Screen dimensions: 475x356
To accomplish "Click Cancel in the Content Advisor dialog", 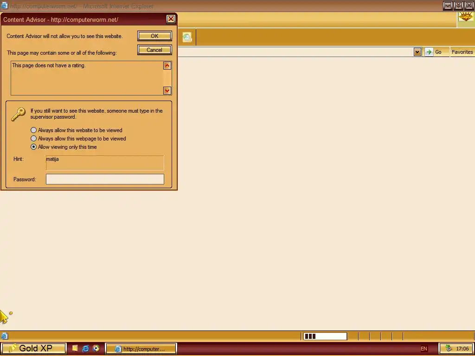I will 154,50.
